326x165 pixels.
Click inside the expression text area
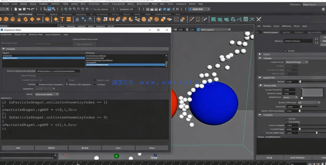[85, 133]
